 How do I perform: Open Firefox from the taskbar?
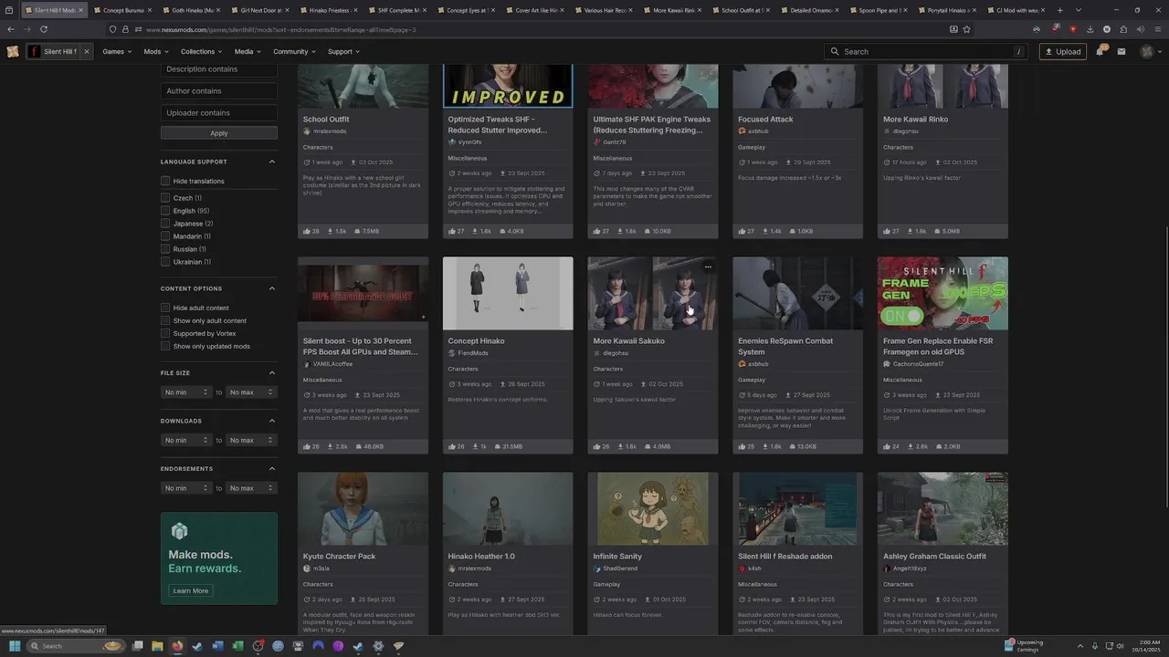point(177,646)
